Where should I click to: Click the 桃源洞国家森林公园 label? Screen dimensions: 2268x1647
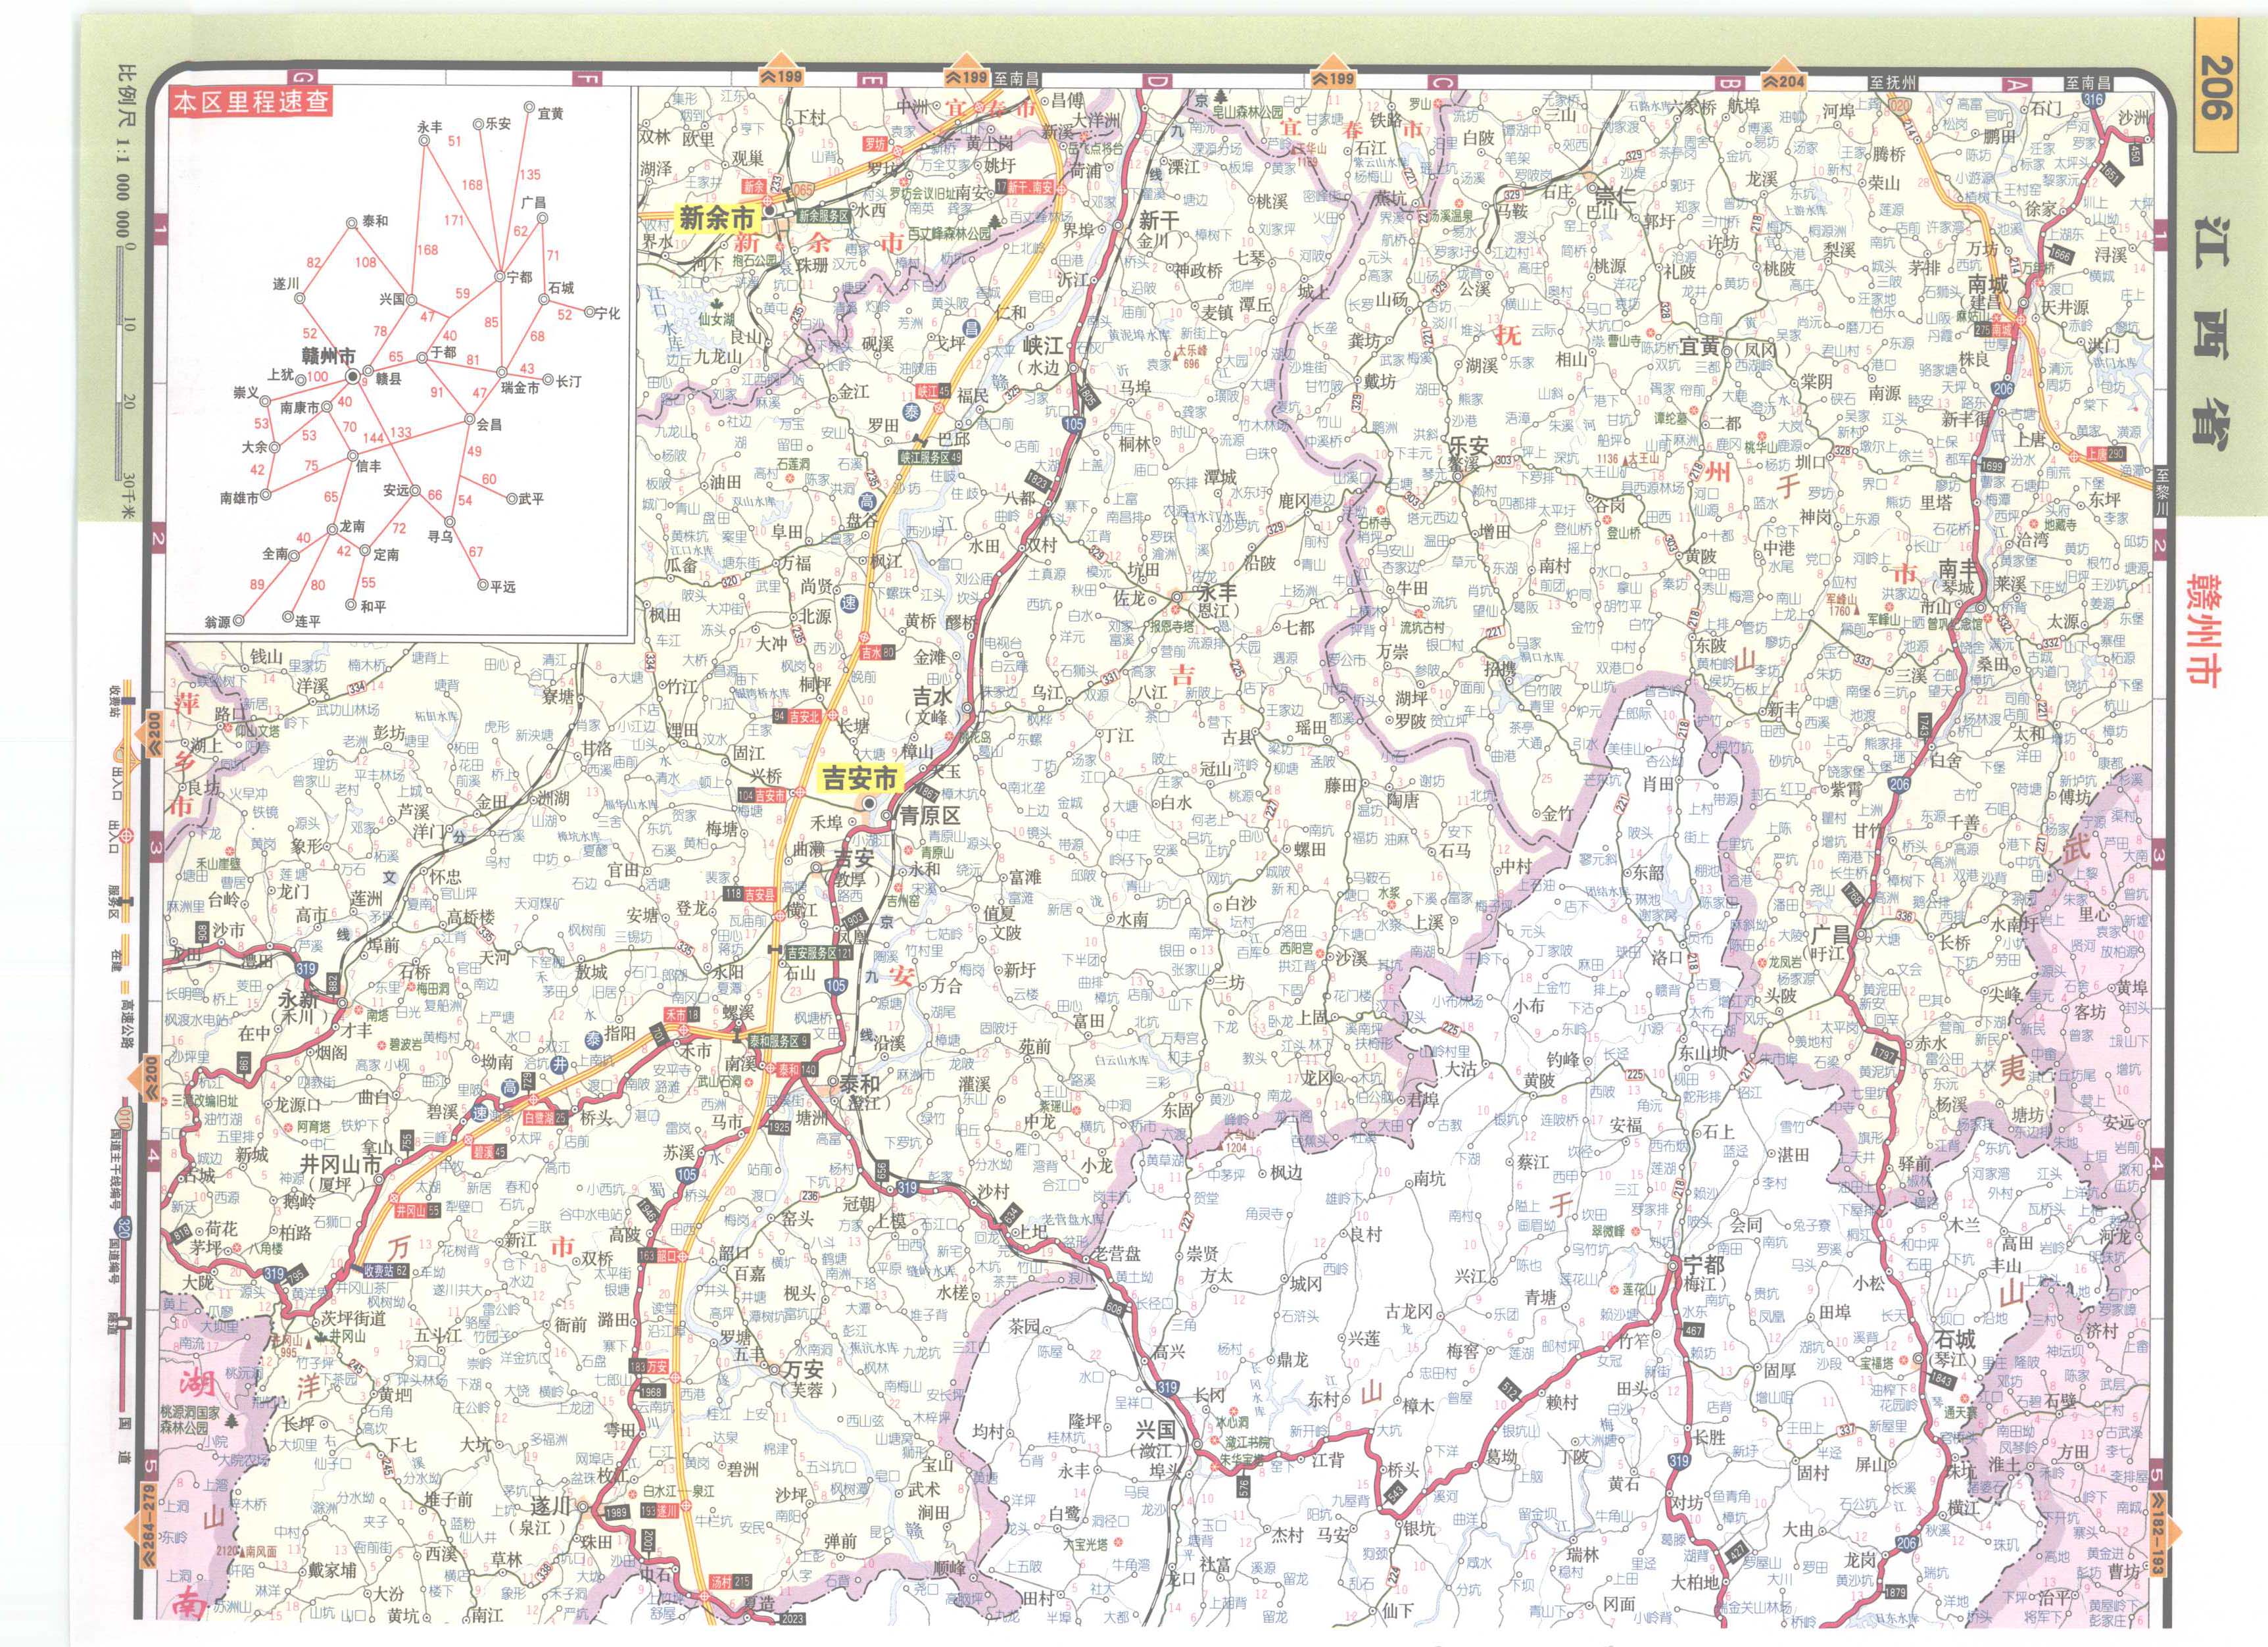point(189,1420)
